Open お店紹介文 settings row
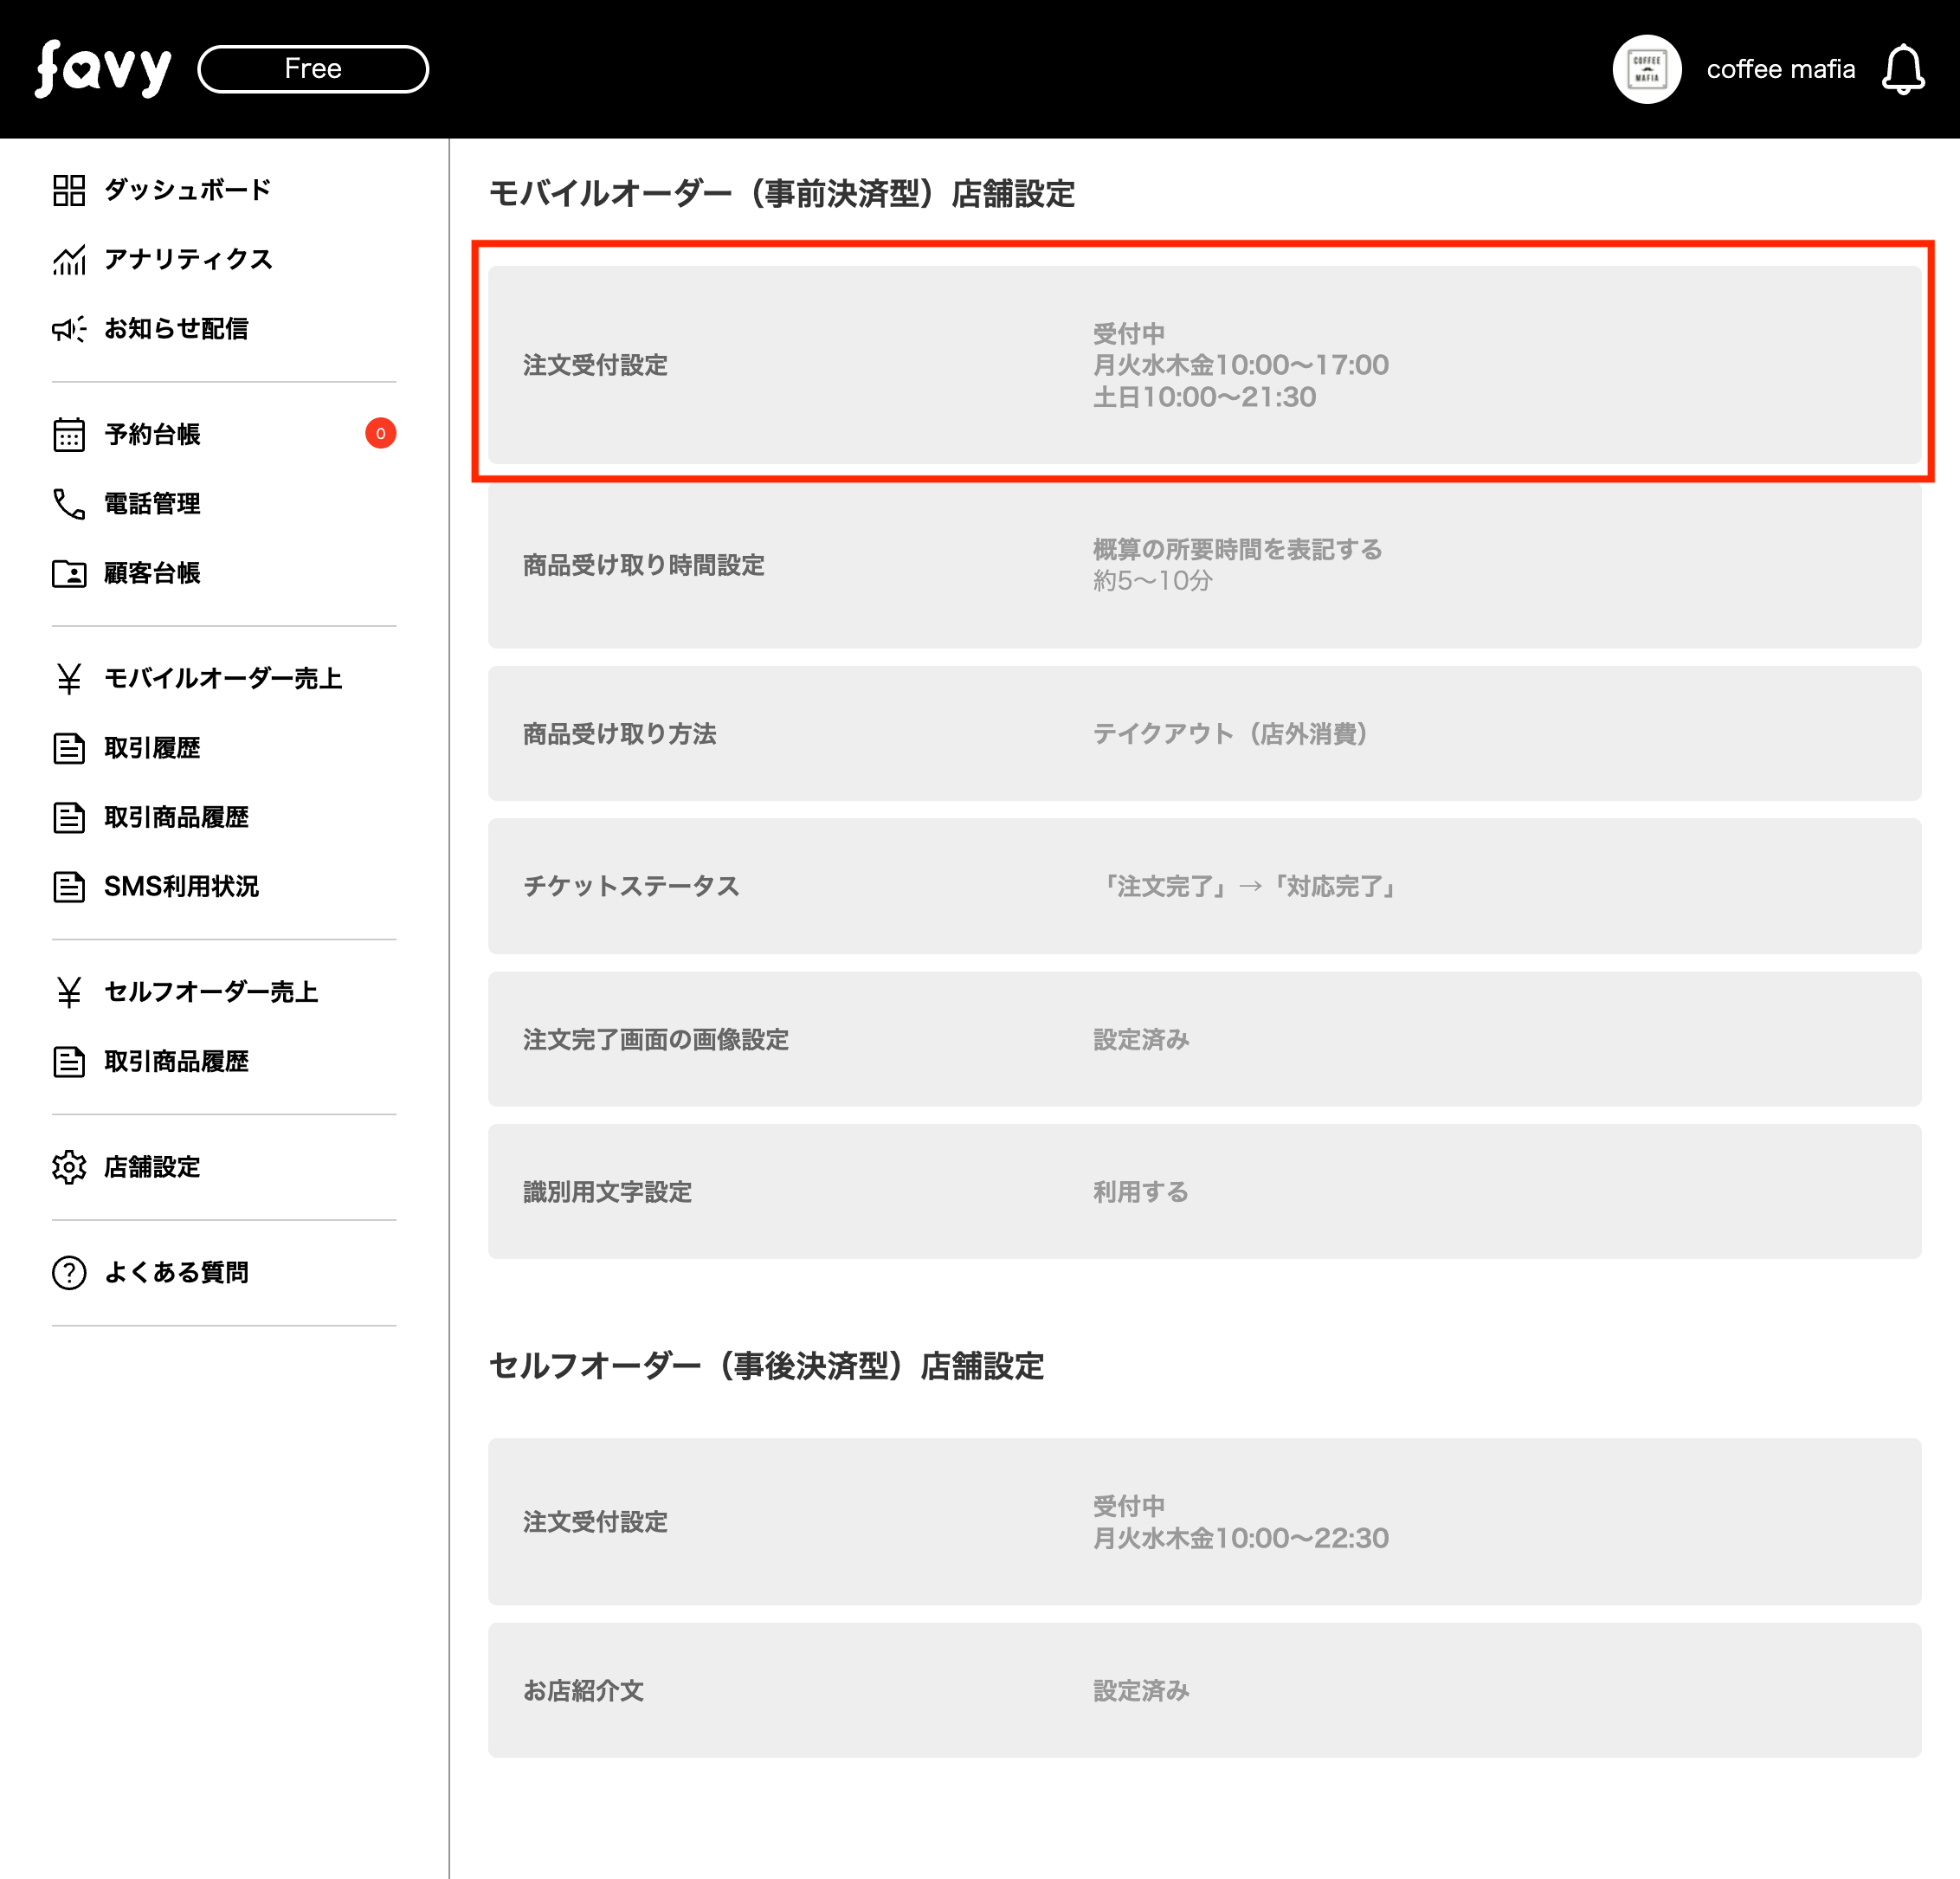 point(1203,1691)
